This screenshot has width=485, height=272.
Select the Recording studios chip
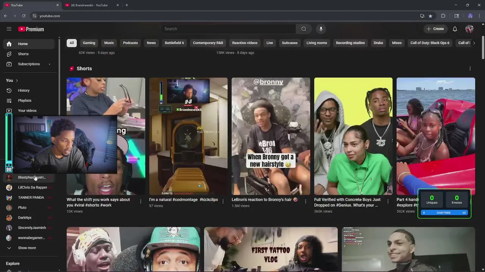350,43
